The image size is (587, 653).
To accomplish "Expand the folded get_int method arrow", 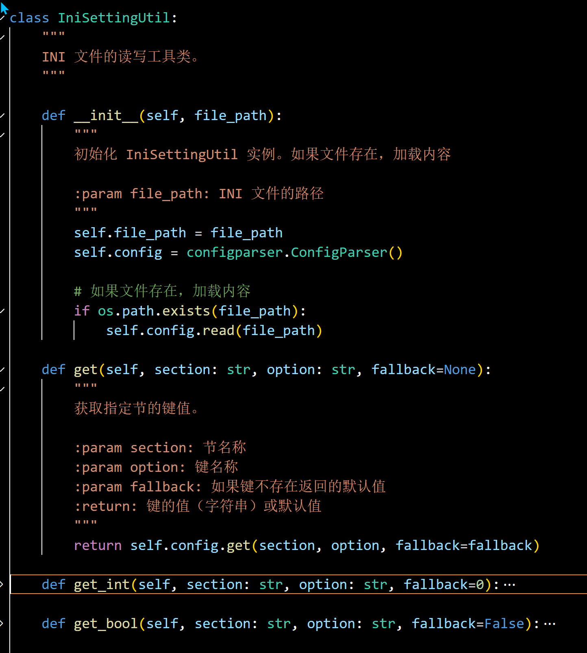I will (2, 585).
